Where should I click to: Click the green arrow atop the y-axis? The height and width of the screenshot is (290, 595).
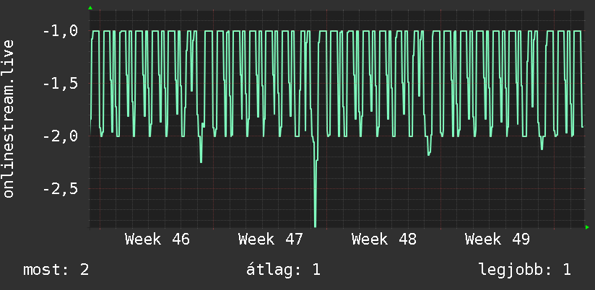point(90,8)
